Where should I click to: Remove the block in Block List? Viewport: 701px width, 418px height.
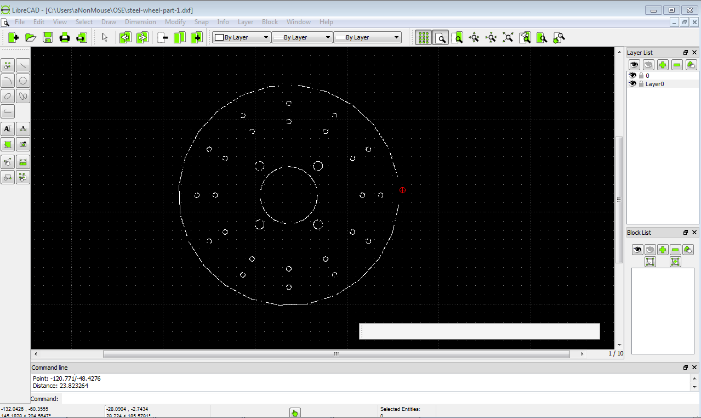675,250
